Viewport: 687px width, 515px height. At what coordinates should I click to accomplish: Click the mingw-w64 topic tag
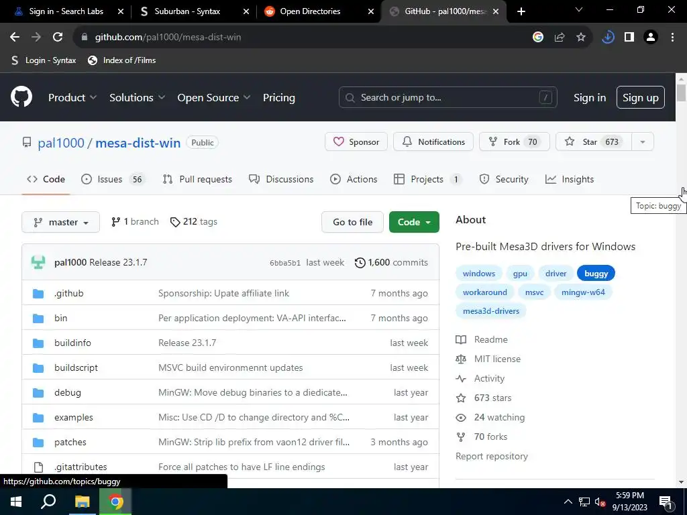click(583, 292)
